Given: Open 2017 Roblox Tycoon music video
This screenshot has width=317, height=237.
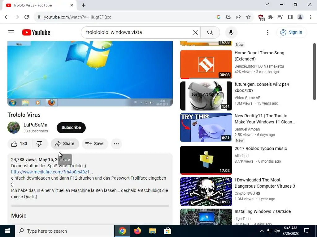Looking at the screenshot, I should point(261,148).
